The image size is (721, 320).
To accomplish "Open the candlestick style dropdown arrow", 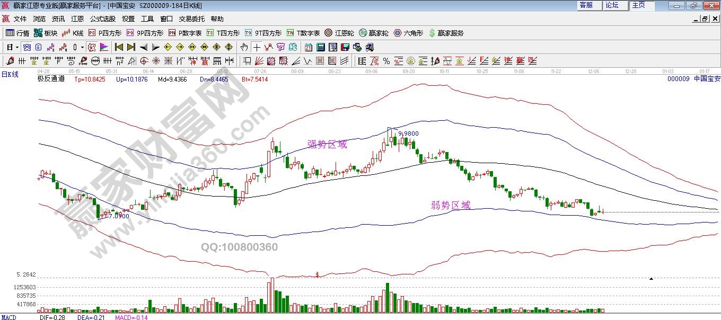I will pos(82,47).
